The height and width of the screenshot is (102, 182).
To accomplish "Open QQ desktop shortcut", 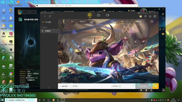I will [4, 35].
